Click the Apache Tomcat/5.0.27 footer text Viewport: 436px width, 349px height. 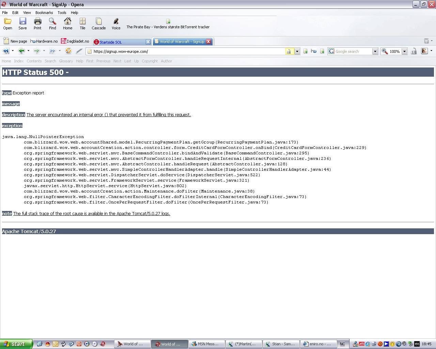[x=29, y=231]
